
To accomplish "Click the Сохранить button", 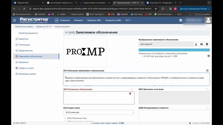I will click(65, 20).
